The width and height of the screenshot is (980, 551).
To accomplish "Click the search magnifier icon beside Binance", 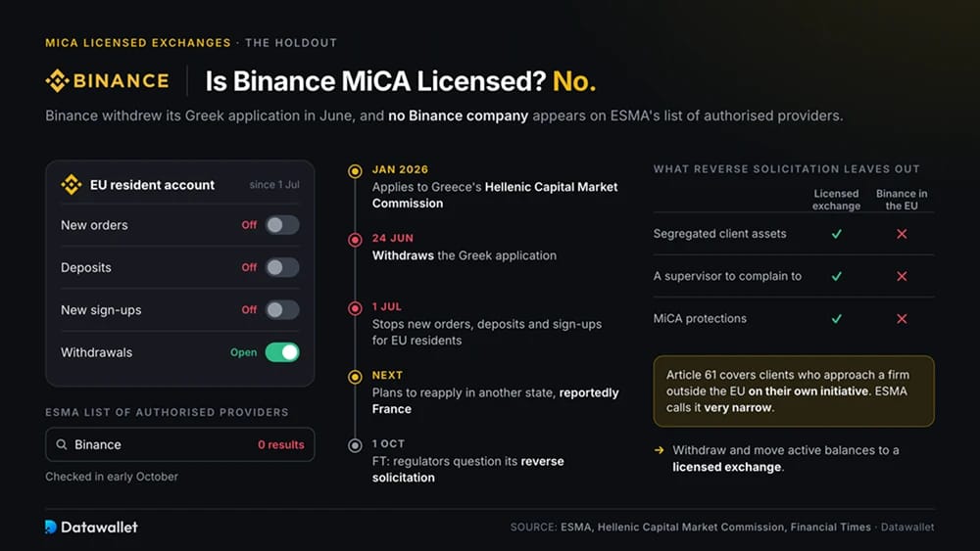I will click(61, 444).
